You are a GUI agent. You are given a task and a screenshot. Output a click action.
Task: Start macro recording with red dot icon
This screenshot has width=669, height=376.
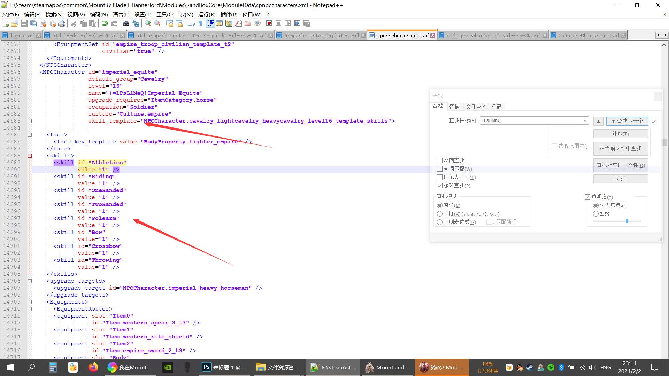[269, 23]
